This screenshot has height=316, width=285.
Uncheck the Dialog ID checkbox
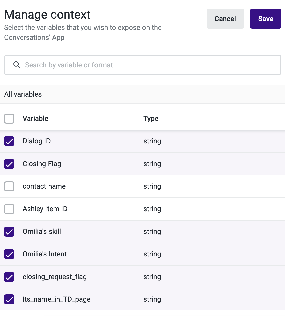click(x=9, y=141)
